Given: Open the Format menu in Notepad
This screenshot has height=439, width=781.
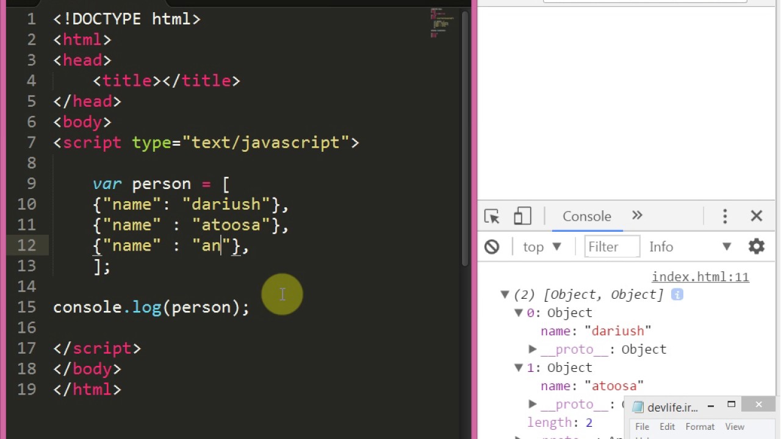Looking at the screenshot, I should point(700,427).
